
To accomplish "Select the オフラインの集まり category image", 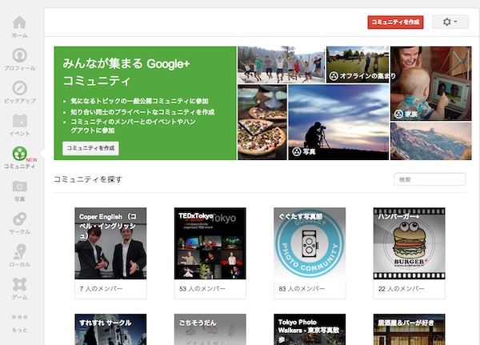I will pyautogui.click(x=357, y=64).
